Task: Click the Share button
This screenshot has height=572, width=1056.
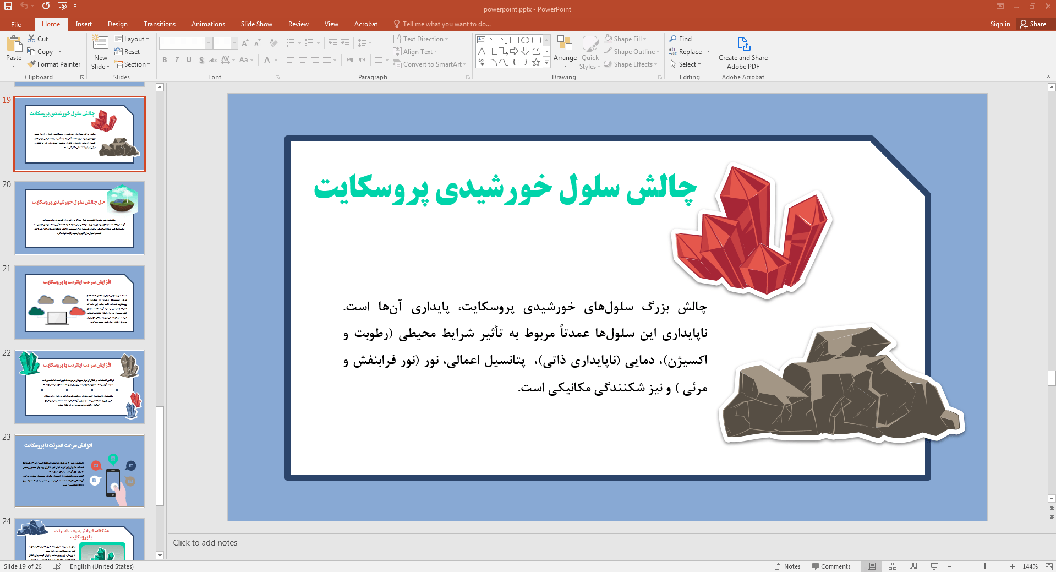Action: (1033, 24)
